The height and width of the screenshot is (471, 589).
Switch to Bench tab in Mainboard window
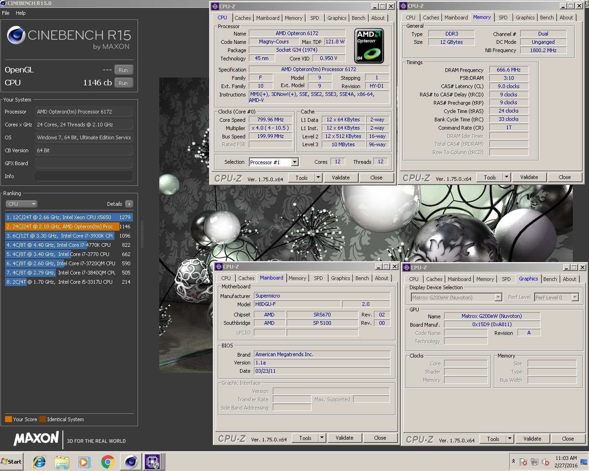tap(362, 278)
